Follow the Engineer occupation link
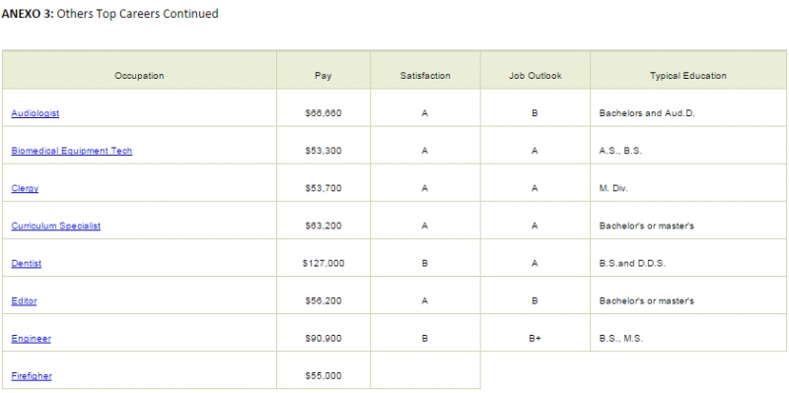Screen dimensions: 789x393 coord(31,338)
